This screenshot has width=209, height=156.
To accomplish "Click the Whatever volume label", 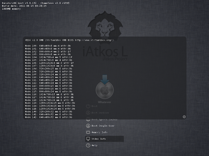I will pyautogui.click(x=104, y=102).
